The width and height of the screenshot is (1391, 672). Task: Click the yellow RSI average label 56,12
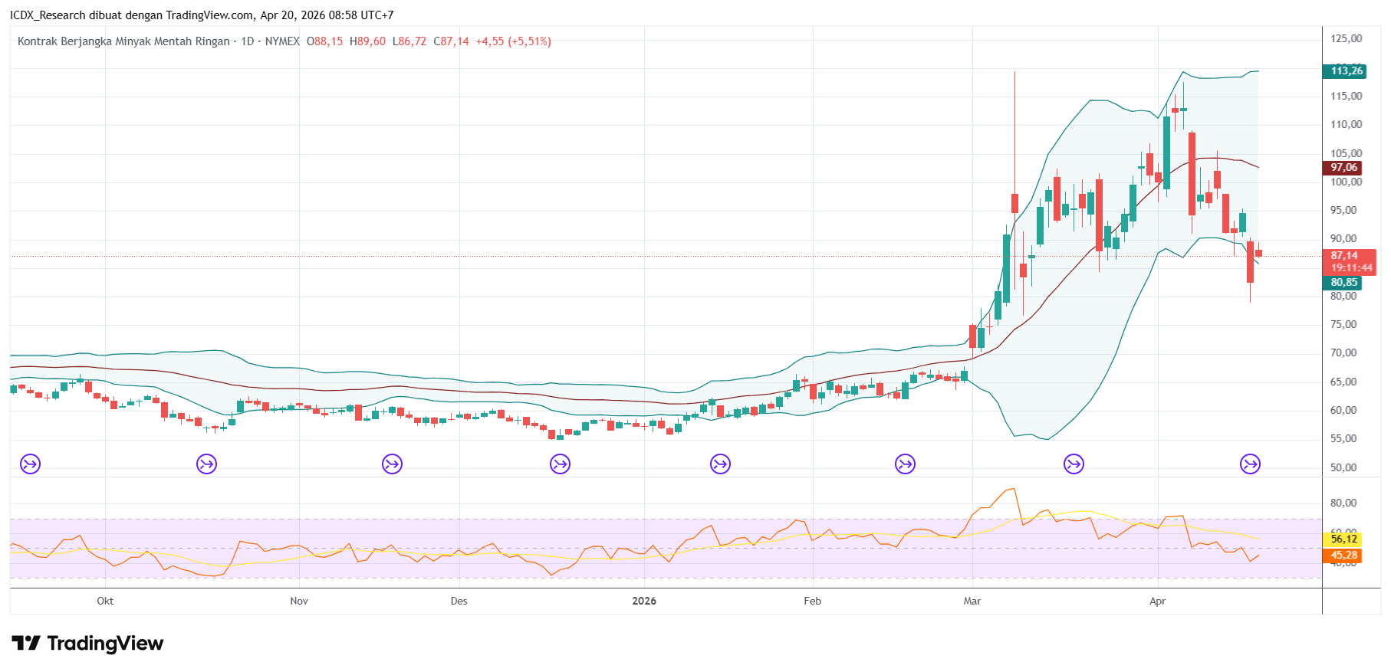(x=1343, y=539)
